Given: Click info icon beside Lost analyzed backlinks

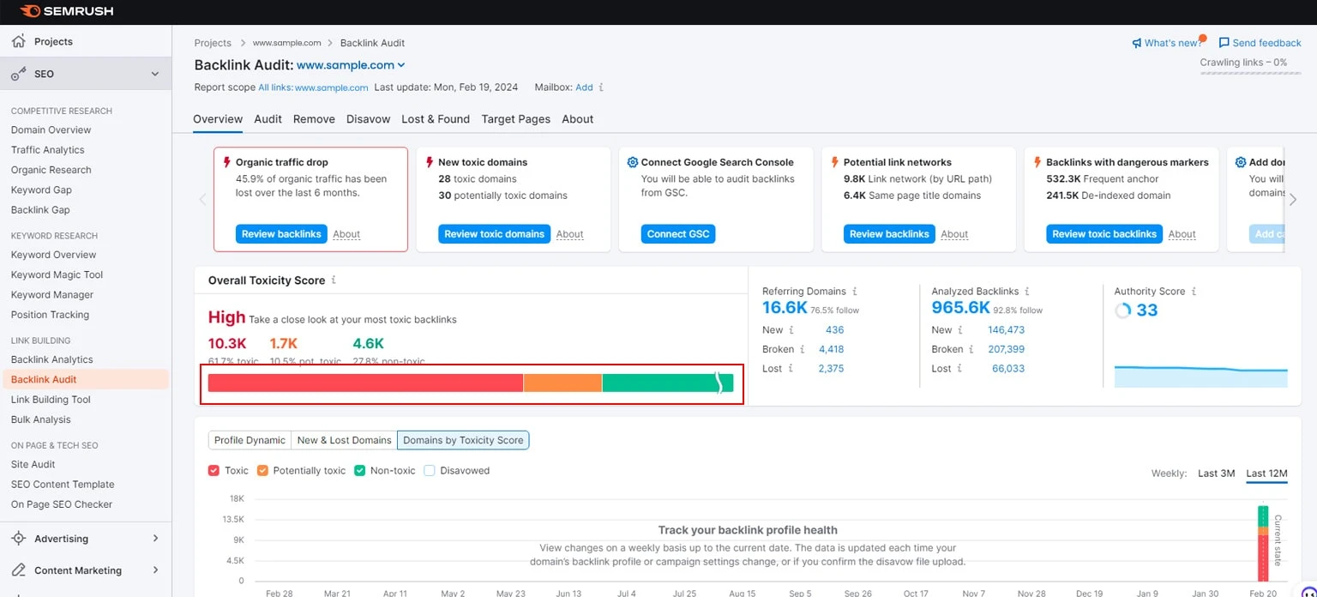Looking at the screenshot, I should pyautogui.click(x=960, y=369).
